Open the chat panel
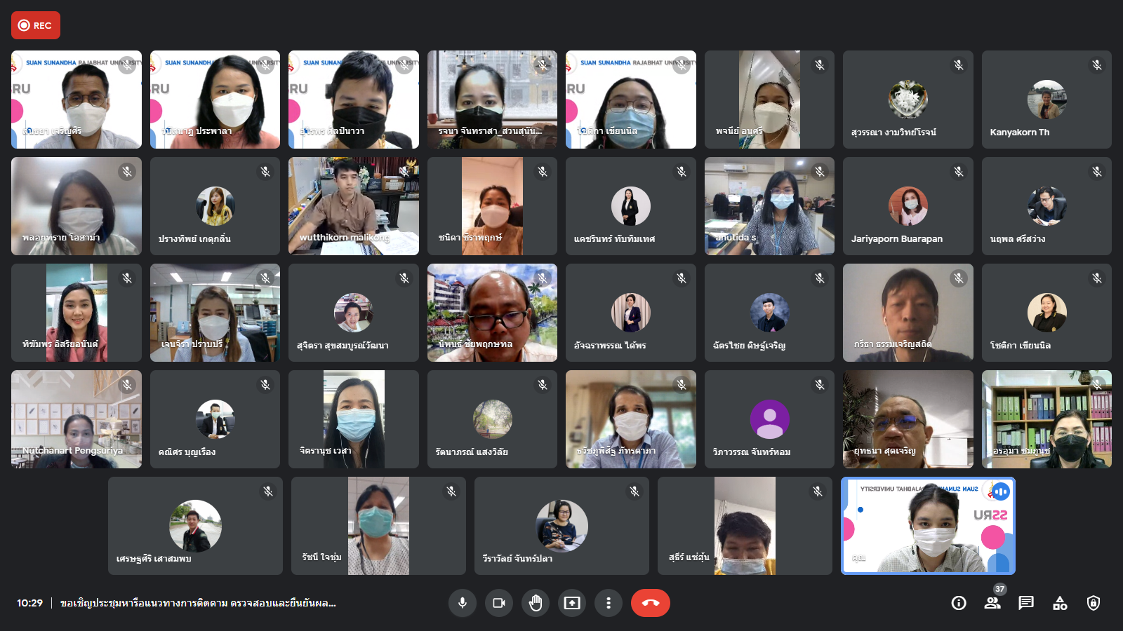Image resolution: width=1123 pixels, height=631 pixels. pyautogui.click(x=1026, y=603)
